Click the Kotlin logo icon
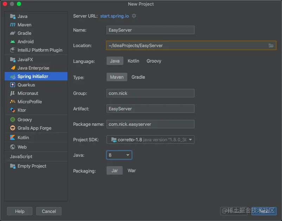 [x=13, y=137]
